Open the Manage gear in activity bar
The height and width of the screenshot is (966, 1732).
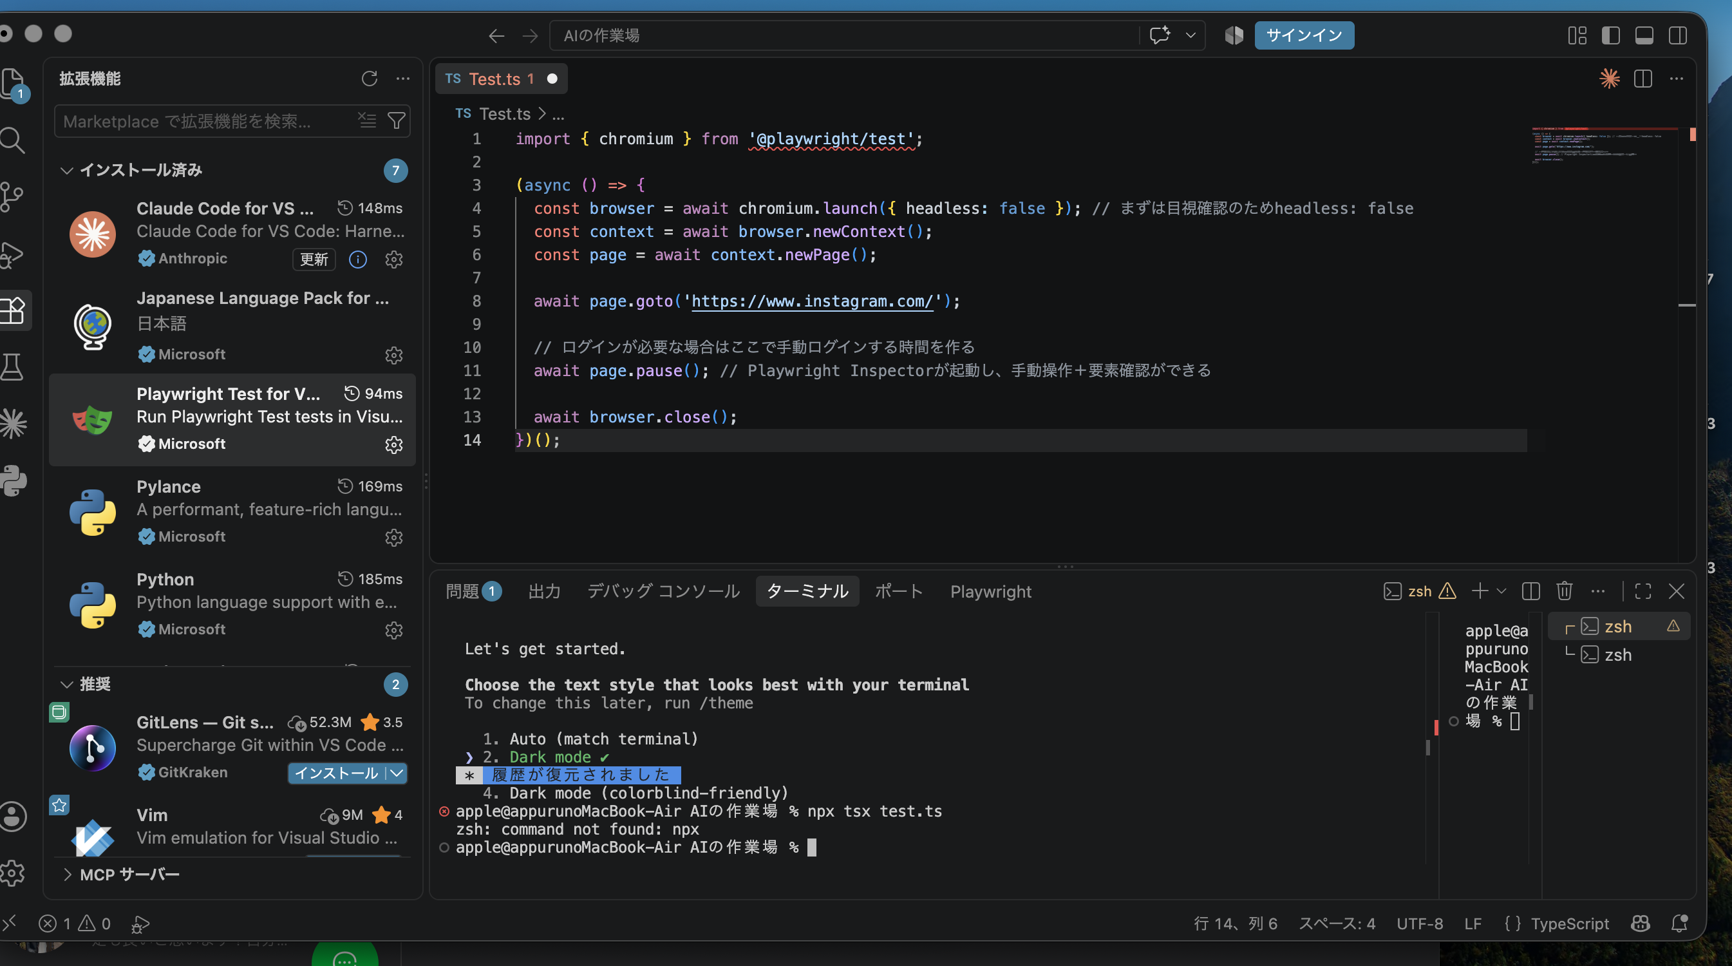(14, 873)
